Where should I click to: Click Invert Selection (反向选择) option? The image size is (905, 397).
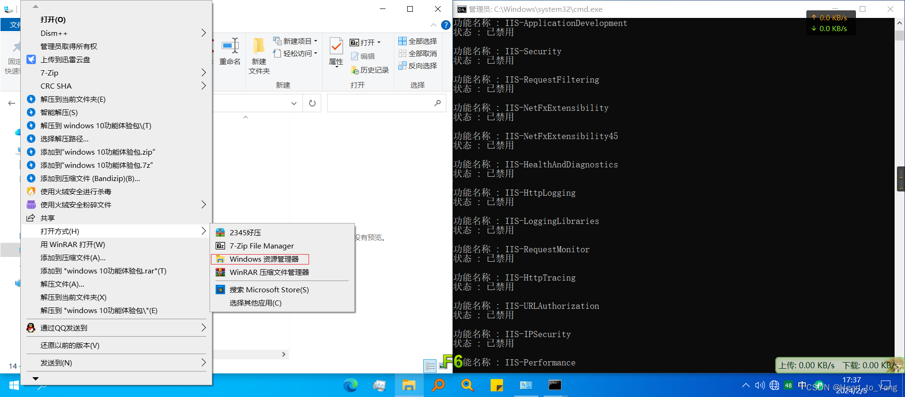tap(418, 66)
